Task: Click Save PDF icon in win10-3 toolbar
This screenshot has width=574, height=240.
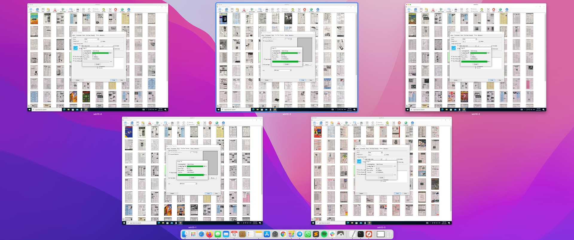Action: tap(244, 9)
